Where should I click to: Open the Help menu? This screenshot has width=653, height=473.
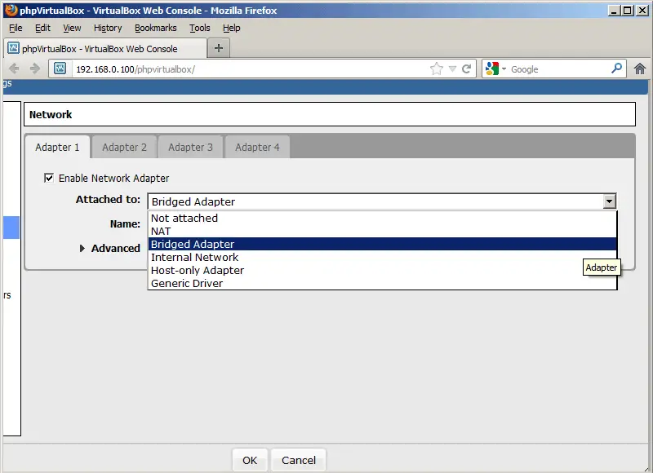click(x=232, y=28)
